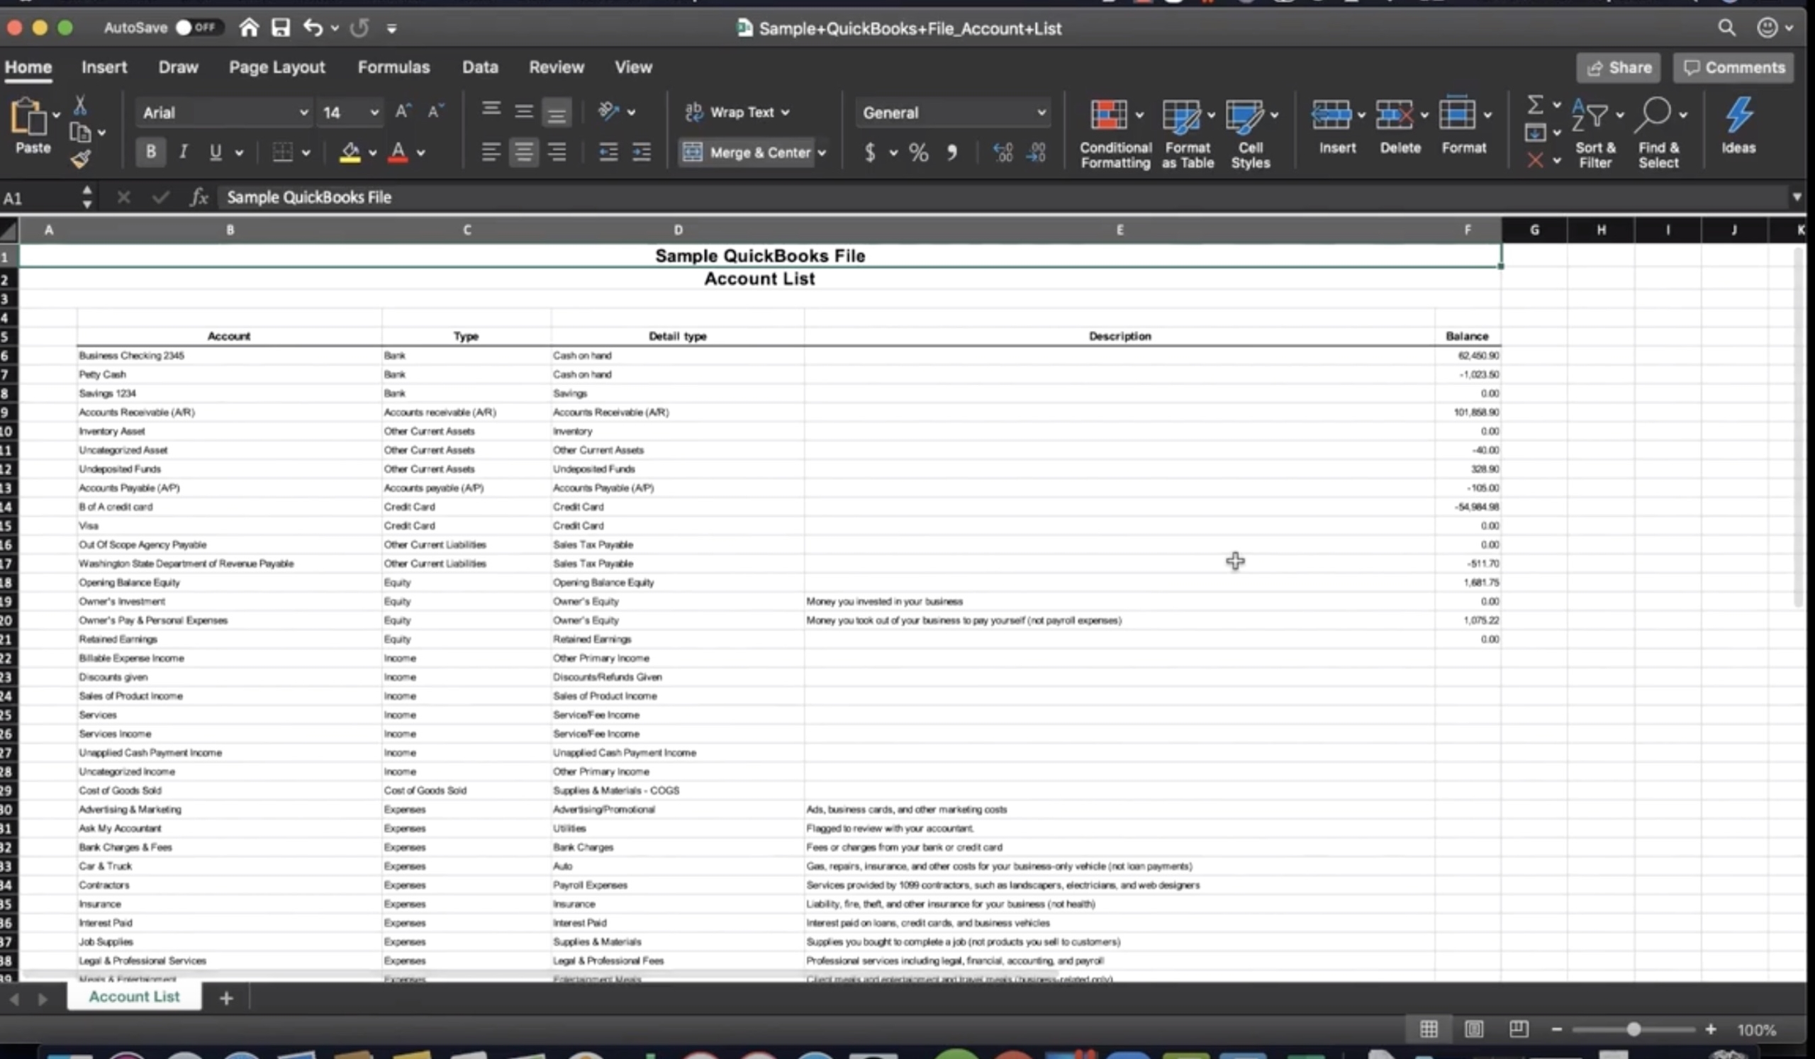Apply yellow fill color swatch

(350, 152)
